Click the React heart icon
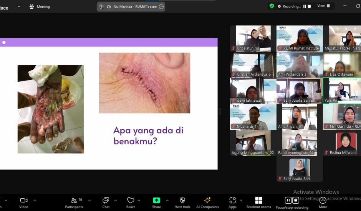The image size is (361, 211). pos(131,200)
